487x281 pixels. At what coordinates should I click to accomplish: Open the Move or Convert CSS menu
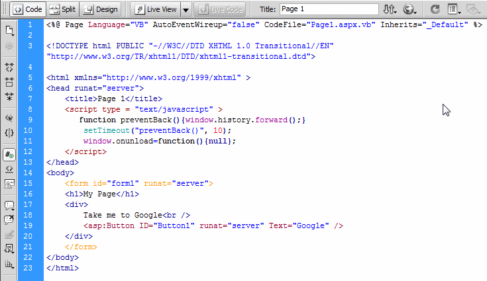click(9, 264)
